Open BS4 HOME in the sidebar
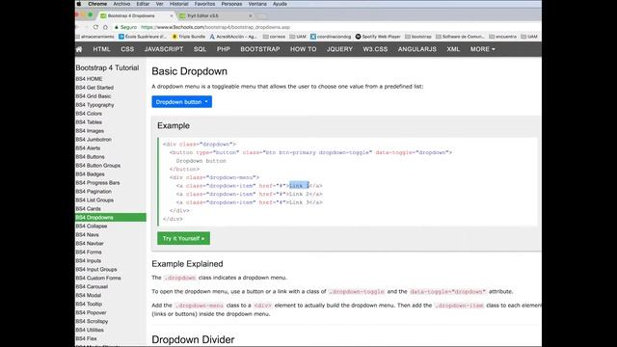The height and width of the screenshot is (347, 617). pyautogui.click(x=89, y=79)
